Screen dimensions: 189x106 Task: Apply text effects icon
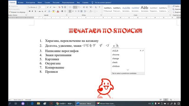pos(49,11)
